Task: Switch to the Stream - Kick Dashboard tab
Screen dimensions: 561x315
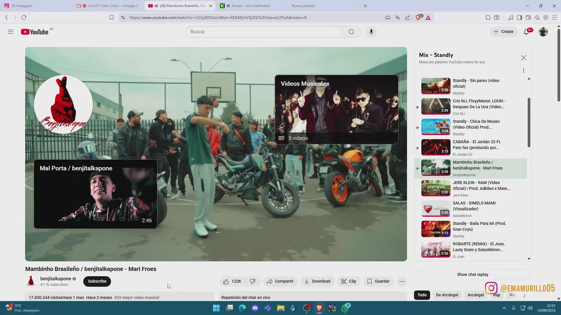Action: click(x=251, y=6)
